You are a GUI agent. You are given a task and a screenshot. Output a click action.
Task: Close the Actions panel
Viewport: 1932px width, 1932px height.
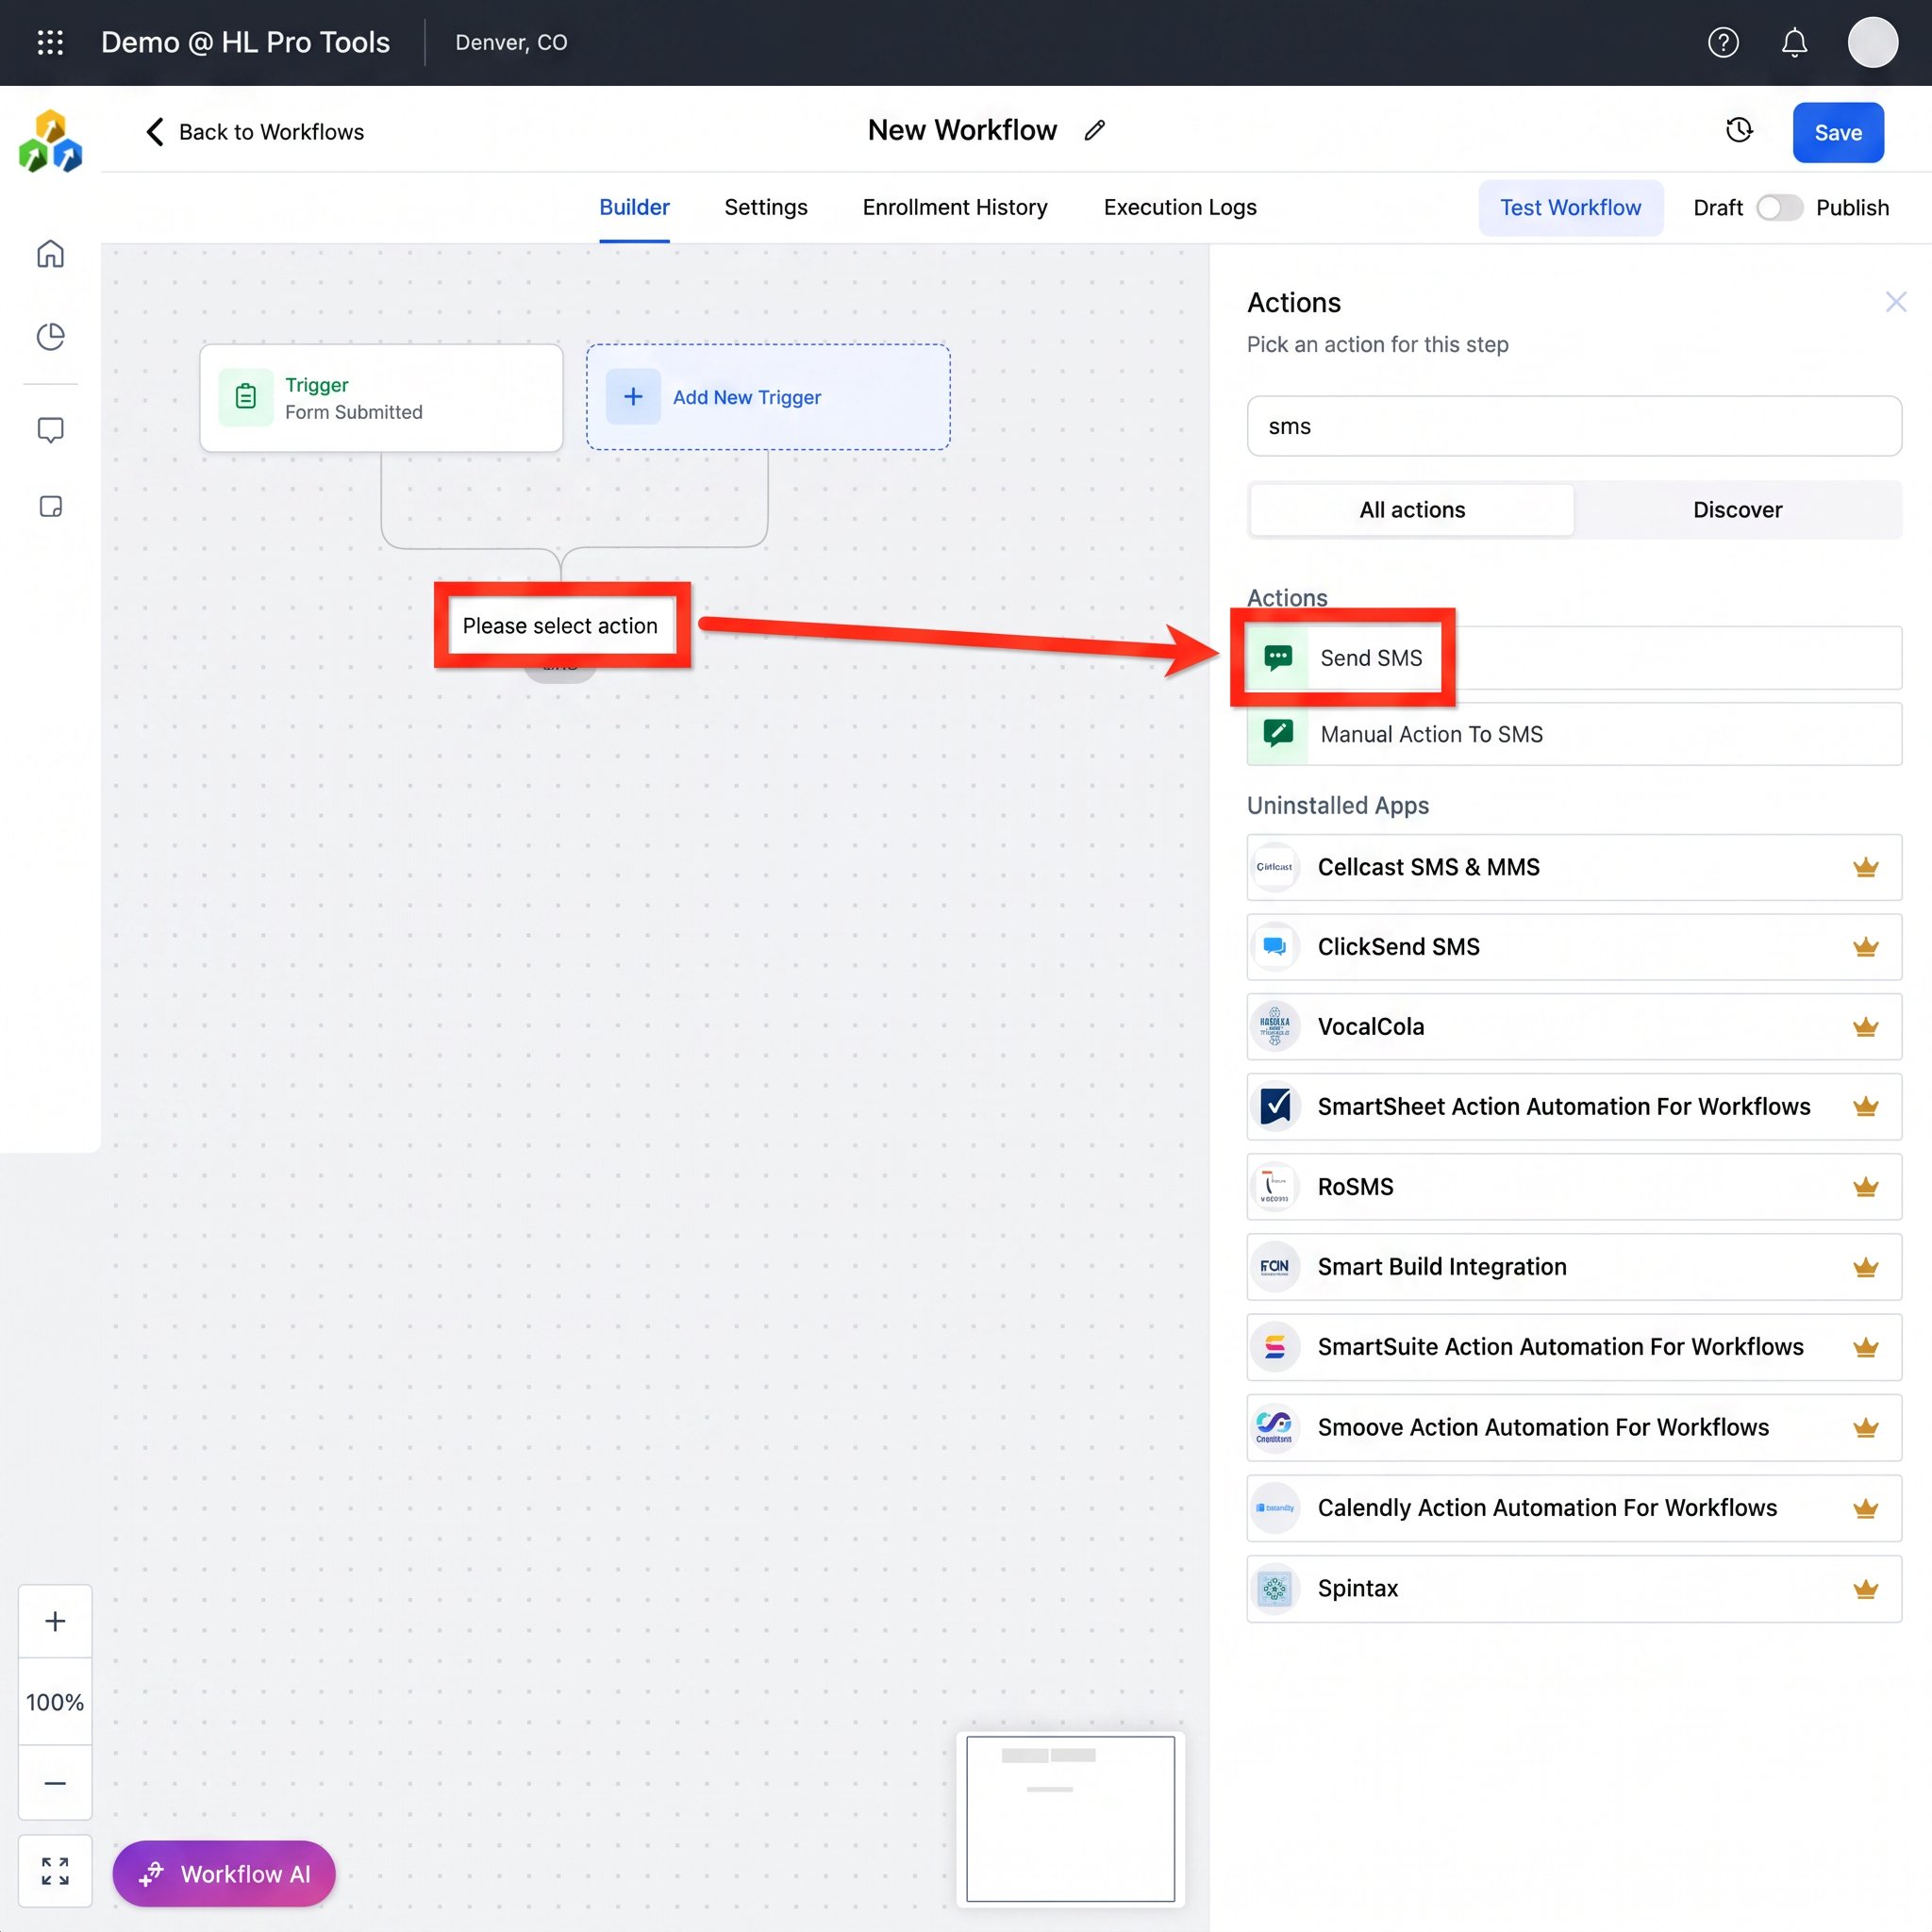[1895, 301]
